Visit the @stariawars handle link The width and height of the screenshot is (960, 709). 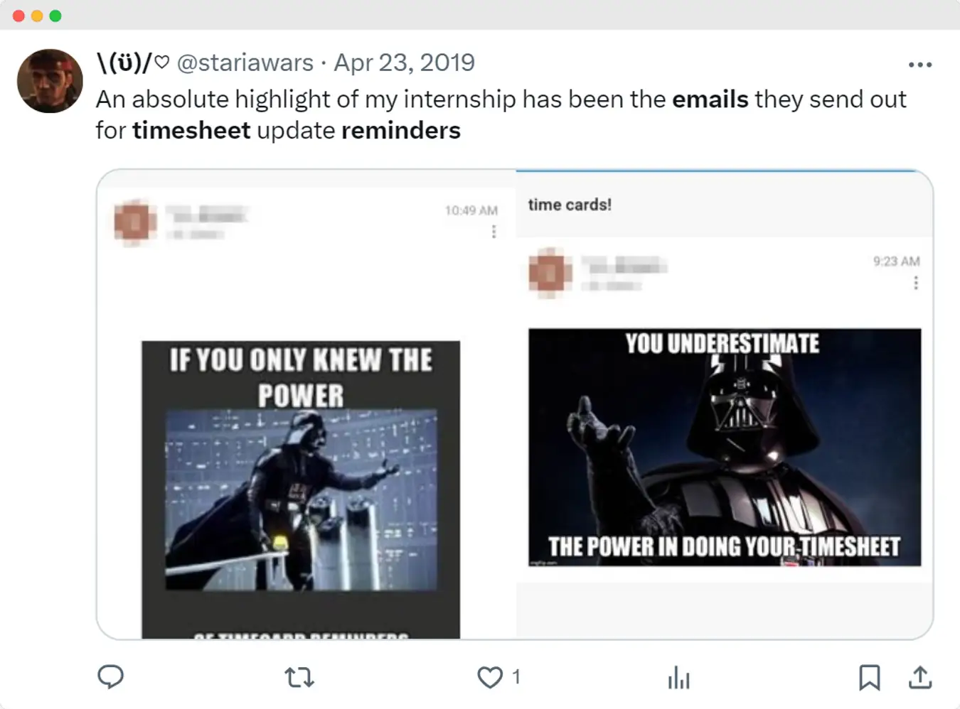(245, 63)
